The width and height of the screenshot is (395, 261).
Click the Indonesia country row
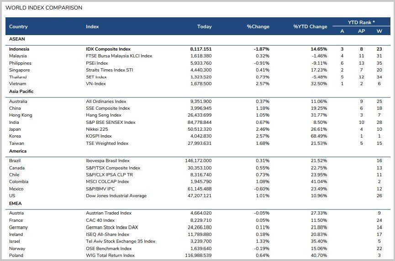(x=19, y=49)
